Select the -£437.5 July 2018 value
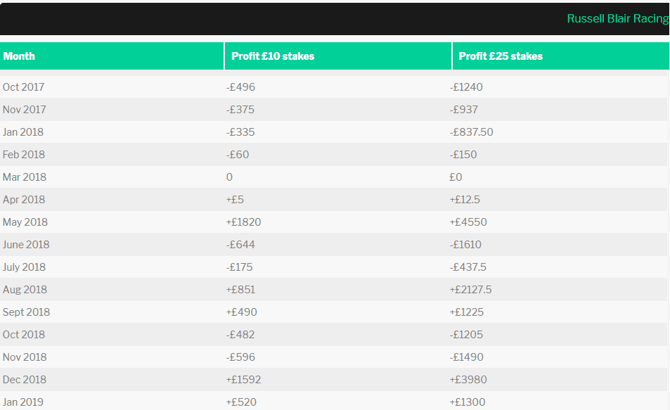This screenshot has height=410, width=670. (468, 267)
